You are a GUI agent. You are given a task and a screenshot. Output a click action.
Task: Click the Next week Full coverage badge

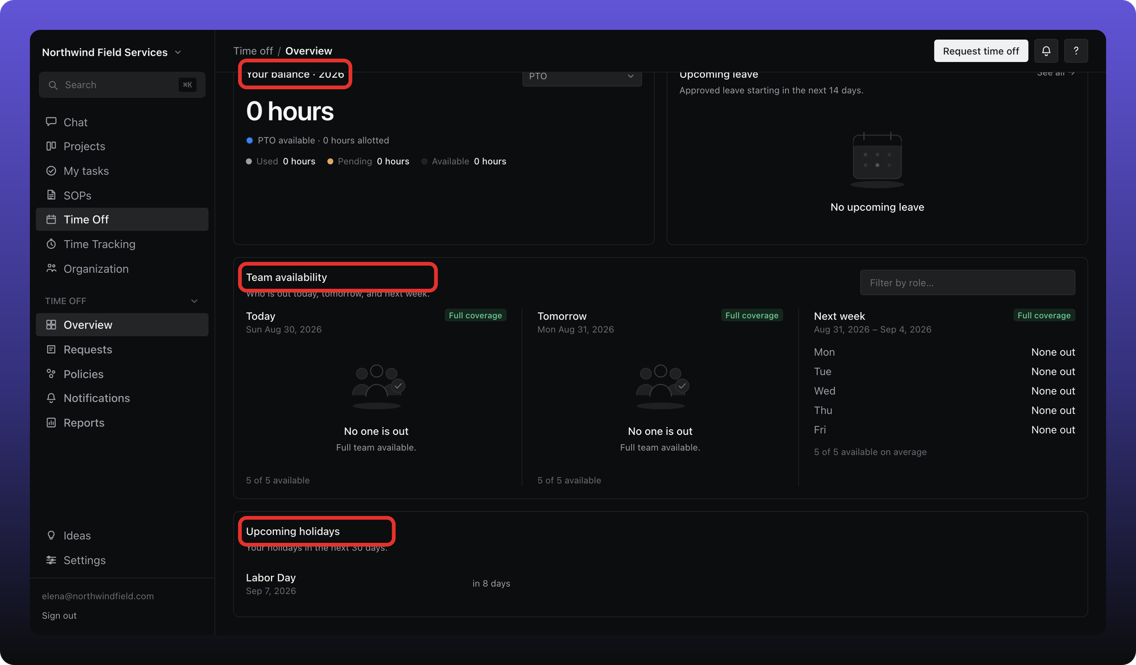point(1044,315)
